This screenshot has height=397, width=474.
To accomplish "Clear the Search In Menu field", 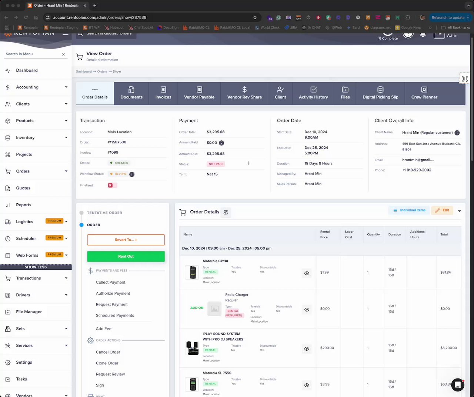I will pos(63,54).
